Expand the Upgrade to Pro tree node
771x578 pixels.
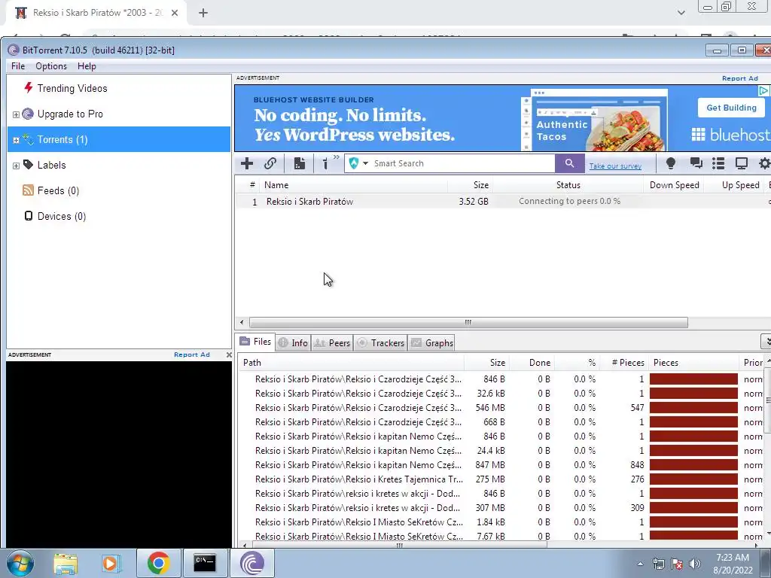[x=16, y=114]
